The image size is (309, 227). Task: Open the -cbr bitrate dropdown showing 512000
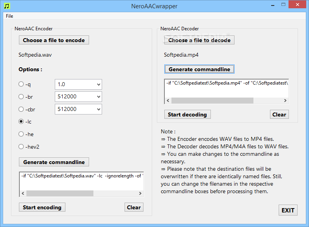(78, 109)
